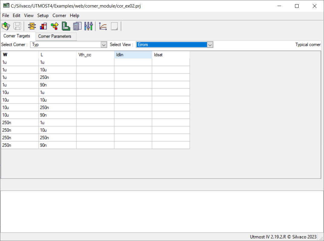Screen dimensions: 324x241
Task: Click Vth_cc cell for W 10u L 90n
Action: [95, 115]
